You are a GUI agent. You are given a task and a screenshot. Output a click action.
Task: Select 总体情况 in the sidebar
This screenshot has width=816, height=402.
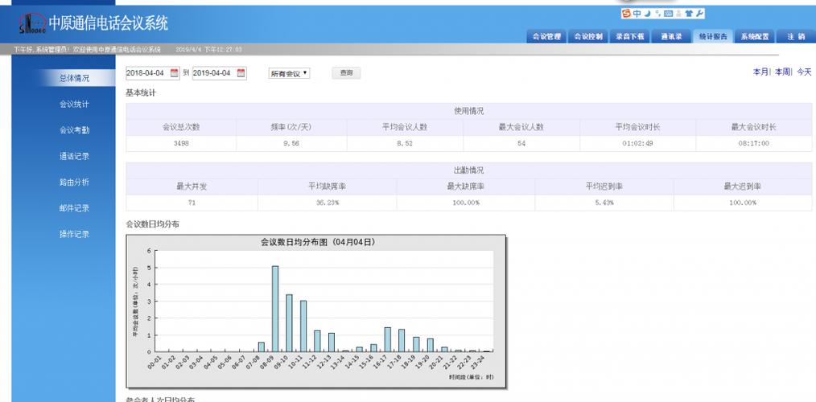click(x=74, y=78)
